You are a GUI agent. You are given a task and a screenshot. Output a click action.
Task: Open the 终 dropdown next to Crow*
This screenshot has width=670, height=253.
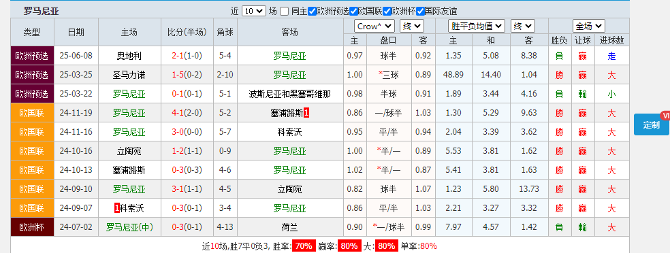pyautogui.click(x=412, y=26)
